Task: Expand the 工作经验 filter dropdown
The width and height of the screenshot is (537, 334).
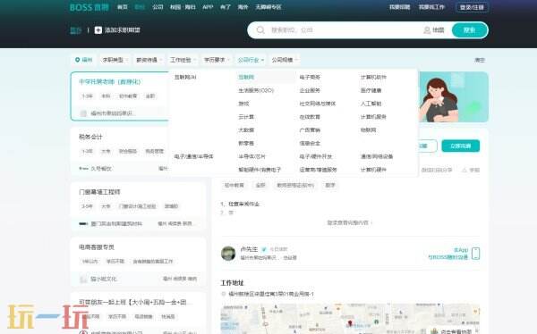Action: coord(183,60)
